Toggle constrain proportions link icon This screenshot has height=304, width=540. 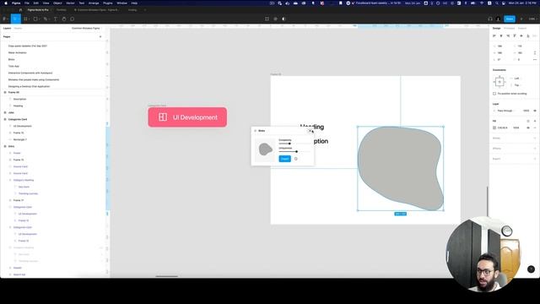tap(535, 52)
